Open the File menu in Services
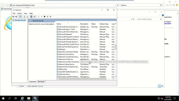179x101 pixels. pos(14,13)
